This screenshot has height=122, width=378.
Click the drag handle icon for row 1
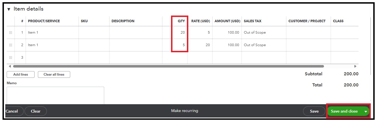pyautogui.click(x=11, y=33)
